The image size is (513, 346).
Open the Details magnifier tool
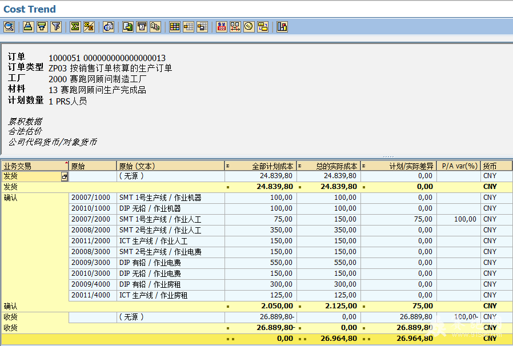click(9, 26)
